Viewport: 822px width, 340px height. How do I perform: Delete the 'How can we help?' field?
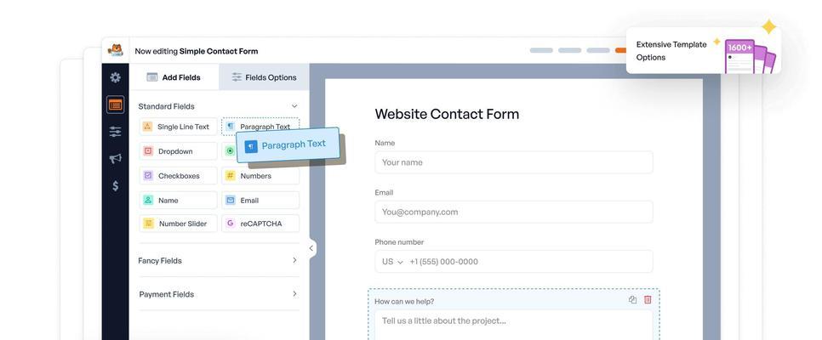click(648, 300)
